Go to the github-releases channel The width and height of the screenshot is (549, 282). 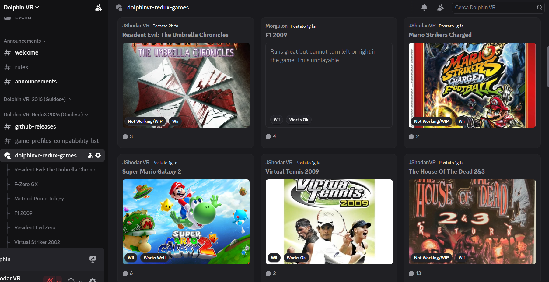[35, 126]
